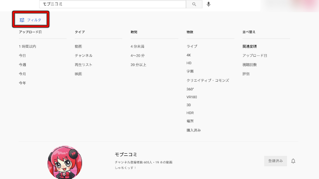The image size is (319, 179).
Task: Select type チャンネル
Action: [x=84, y=55]
